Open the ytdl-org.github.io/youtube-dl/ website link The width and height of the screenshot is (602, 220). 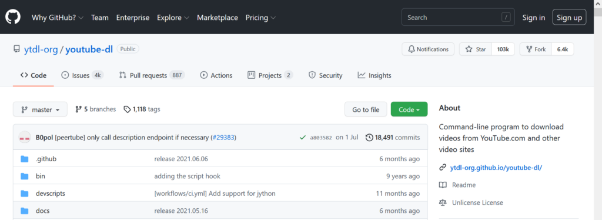[496, 168]
